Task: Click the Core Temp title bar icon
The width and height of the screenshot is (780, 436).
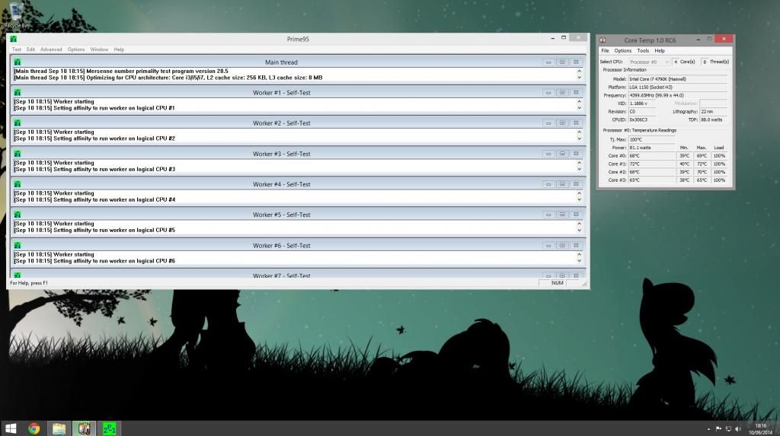Action: [603, 40]
